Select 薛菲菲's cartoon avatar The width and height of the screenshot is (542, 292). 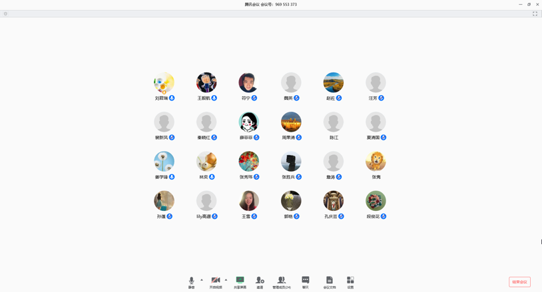coord(248,122)
